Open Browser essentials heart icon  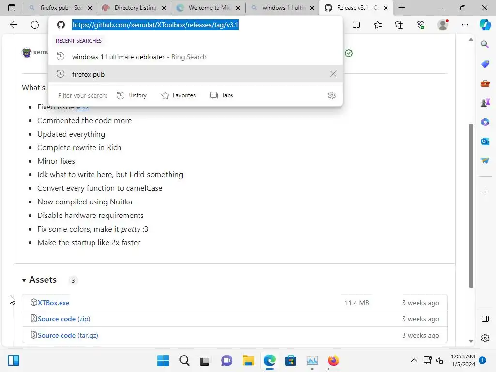click(420, 25)
